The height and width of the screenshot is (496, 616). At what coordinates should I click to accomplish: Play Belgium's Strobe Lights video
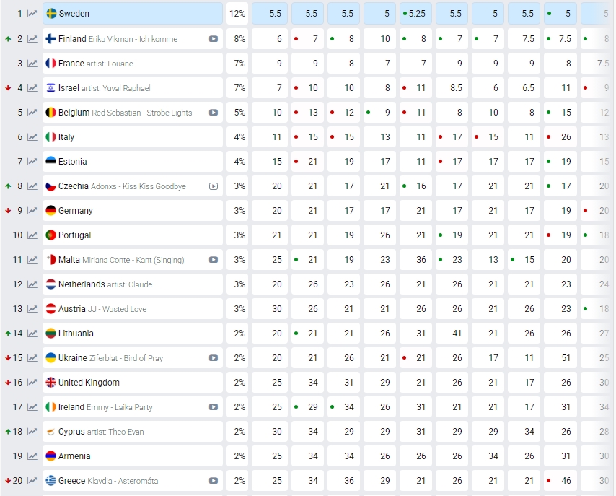(x=214, y=113)
